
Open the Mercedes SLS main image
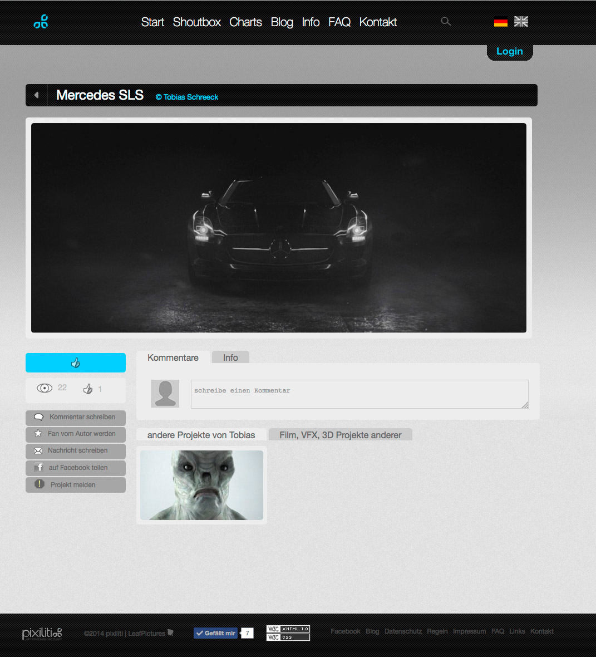(279, 228)
